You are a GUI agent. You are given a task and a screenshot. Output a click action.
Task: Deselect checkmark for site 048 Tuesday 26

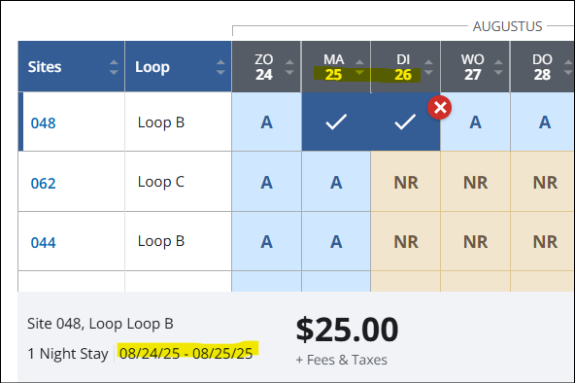[405, 122]
